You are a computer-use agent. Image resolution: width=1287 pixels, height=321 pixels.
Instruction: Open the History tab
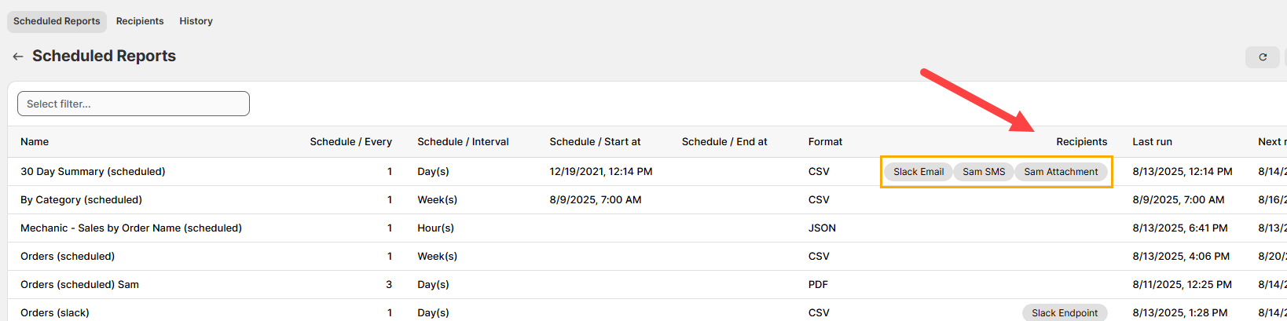(x=196, y=21)
